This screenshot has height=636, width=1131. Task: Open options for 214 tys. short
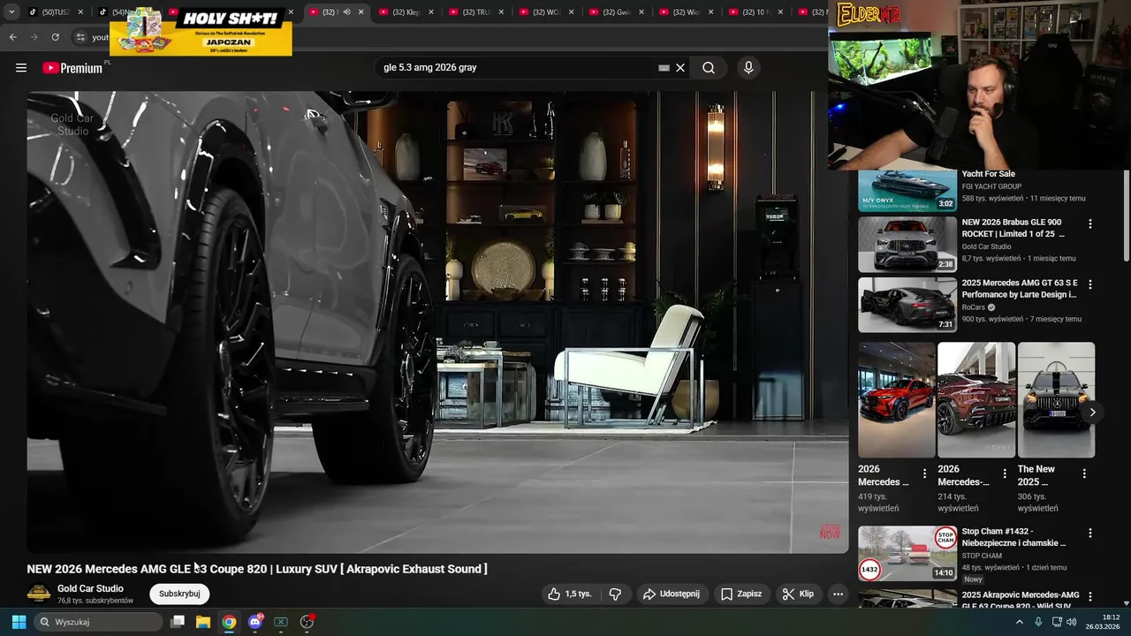[1005, 474]
